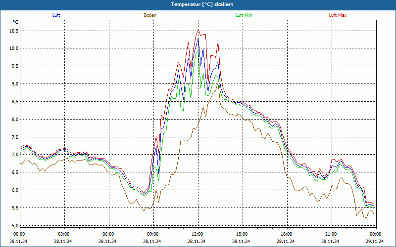396x247 pixels.
Task: Click the '8,5' y-axis value
Action: 15,102
